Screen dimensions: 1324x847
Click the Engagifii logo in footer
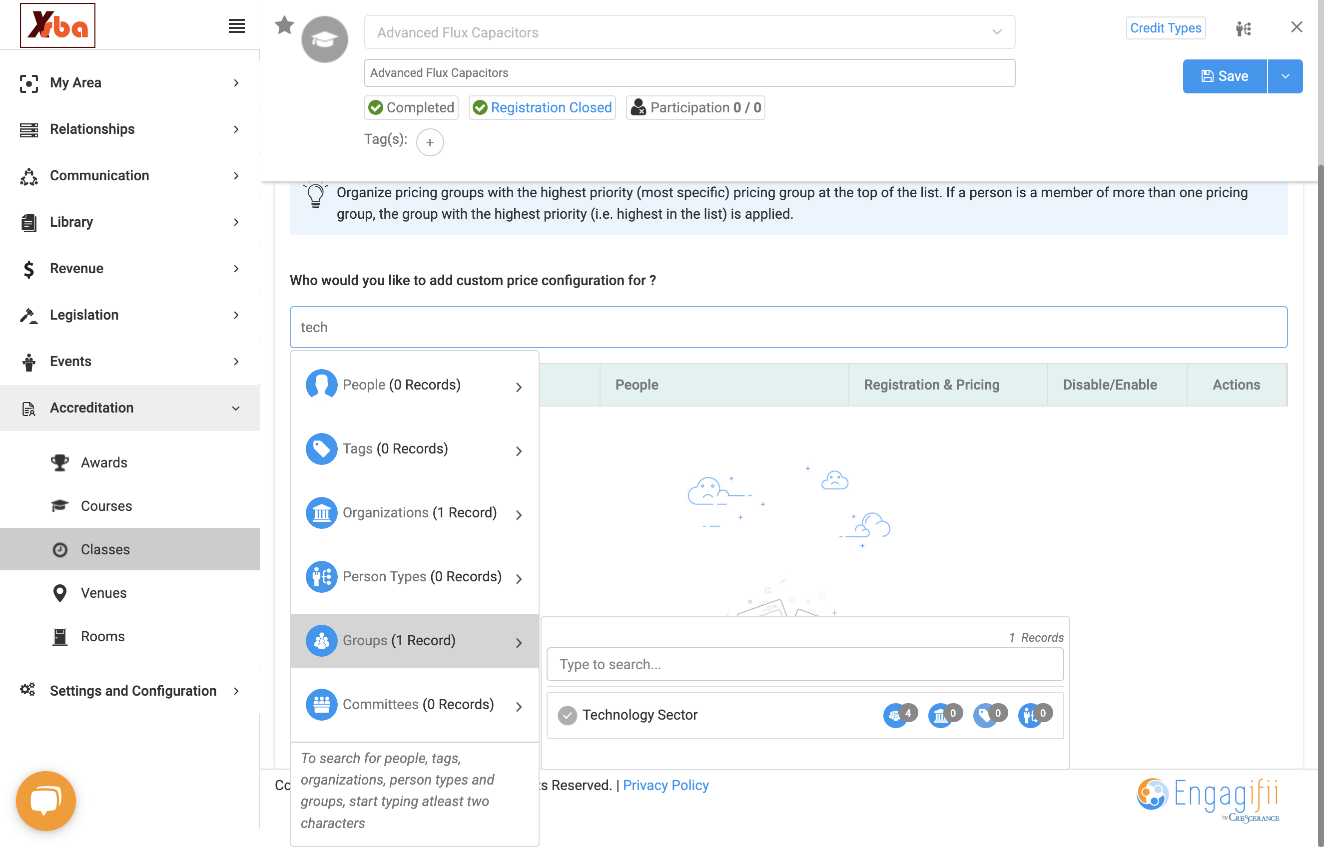1208,799
